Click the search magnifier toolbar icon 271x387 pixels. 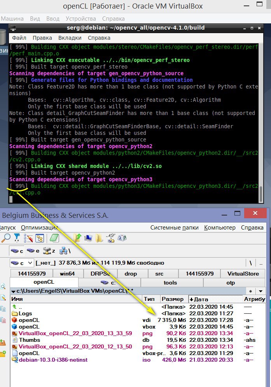[x=6, y=238]
